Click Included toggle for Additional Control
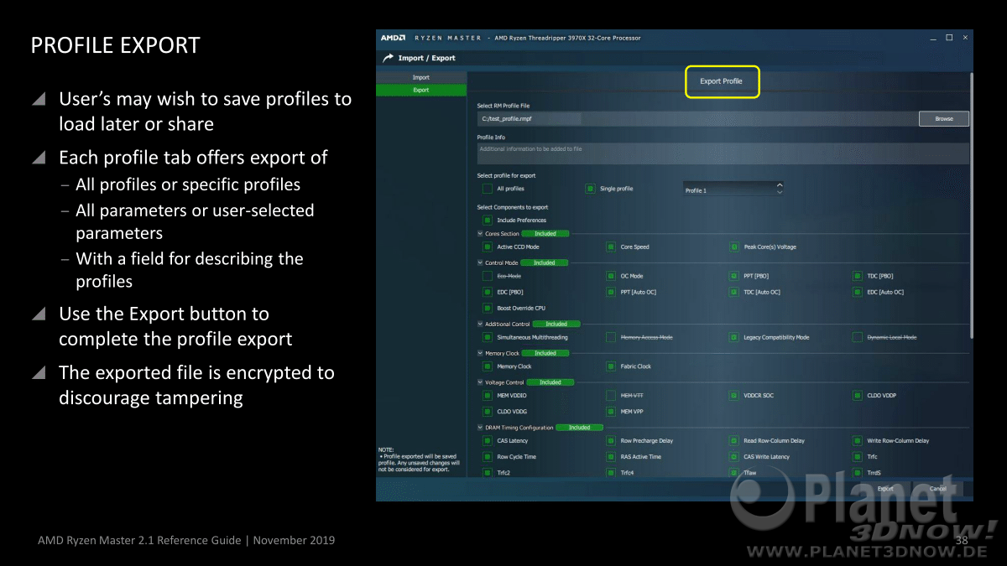 click(556, 325)
